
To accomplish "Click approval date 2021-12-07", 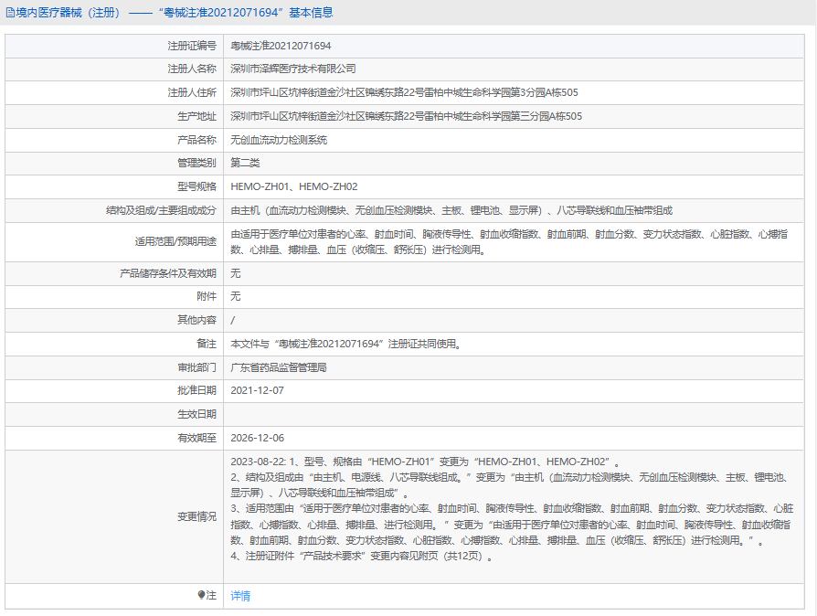I will click(x=257, y=390).
